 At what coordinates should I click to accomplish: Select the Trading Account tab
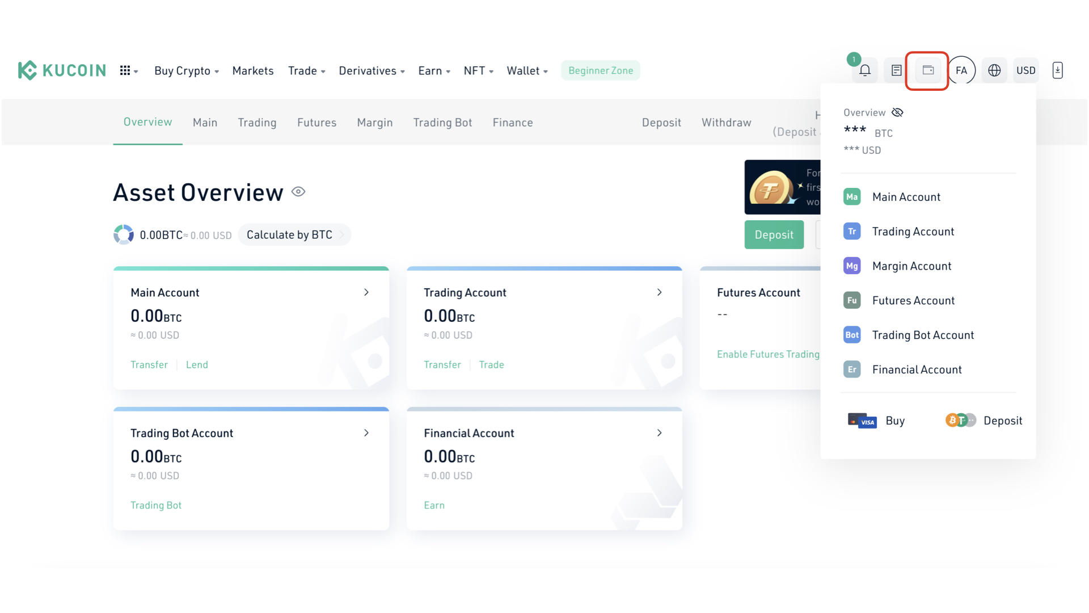(x=913, y=230)
